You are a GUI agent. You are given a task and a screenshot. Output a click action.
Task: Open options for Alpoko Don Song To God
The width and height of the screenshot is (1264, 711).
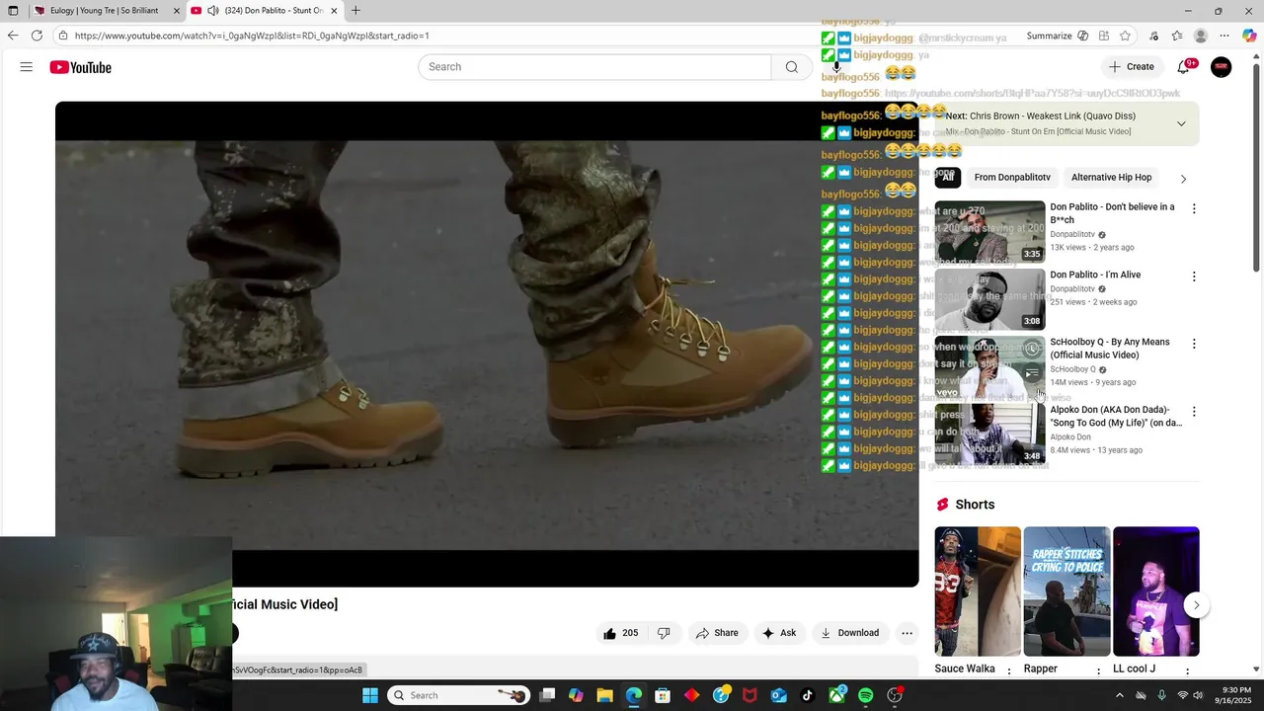[x=1194, y=412]
